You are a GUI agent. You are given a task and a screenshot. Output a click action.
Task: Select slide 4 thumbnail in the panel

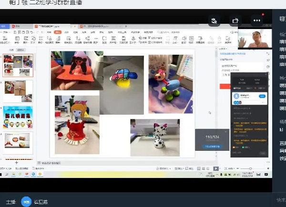pos(18,143)
